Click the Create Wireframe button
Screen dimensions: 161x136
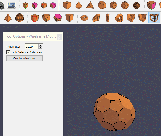[x=24, y=58]
